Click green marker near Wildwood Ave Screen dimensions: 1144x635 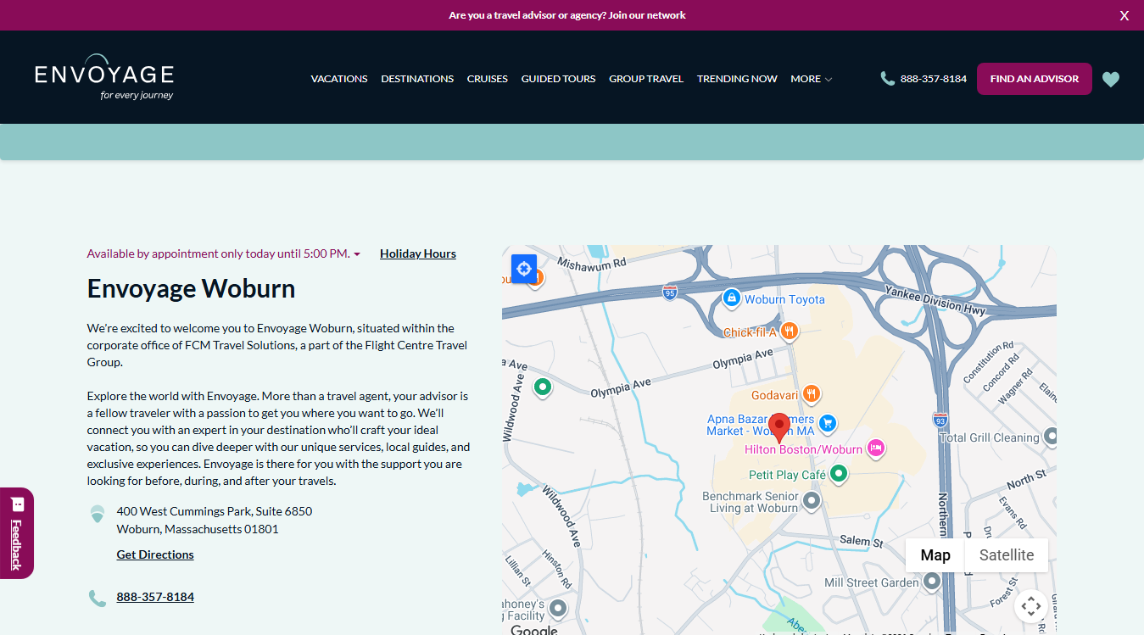pos(543,387)
